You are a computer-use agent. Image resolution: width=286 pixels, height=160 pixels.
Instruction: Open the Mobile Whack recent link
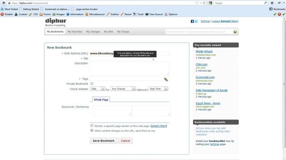(x=204, y=52)
